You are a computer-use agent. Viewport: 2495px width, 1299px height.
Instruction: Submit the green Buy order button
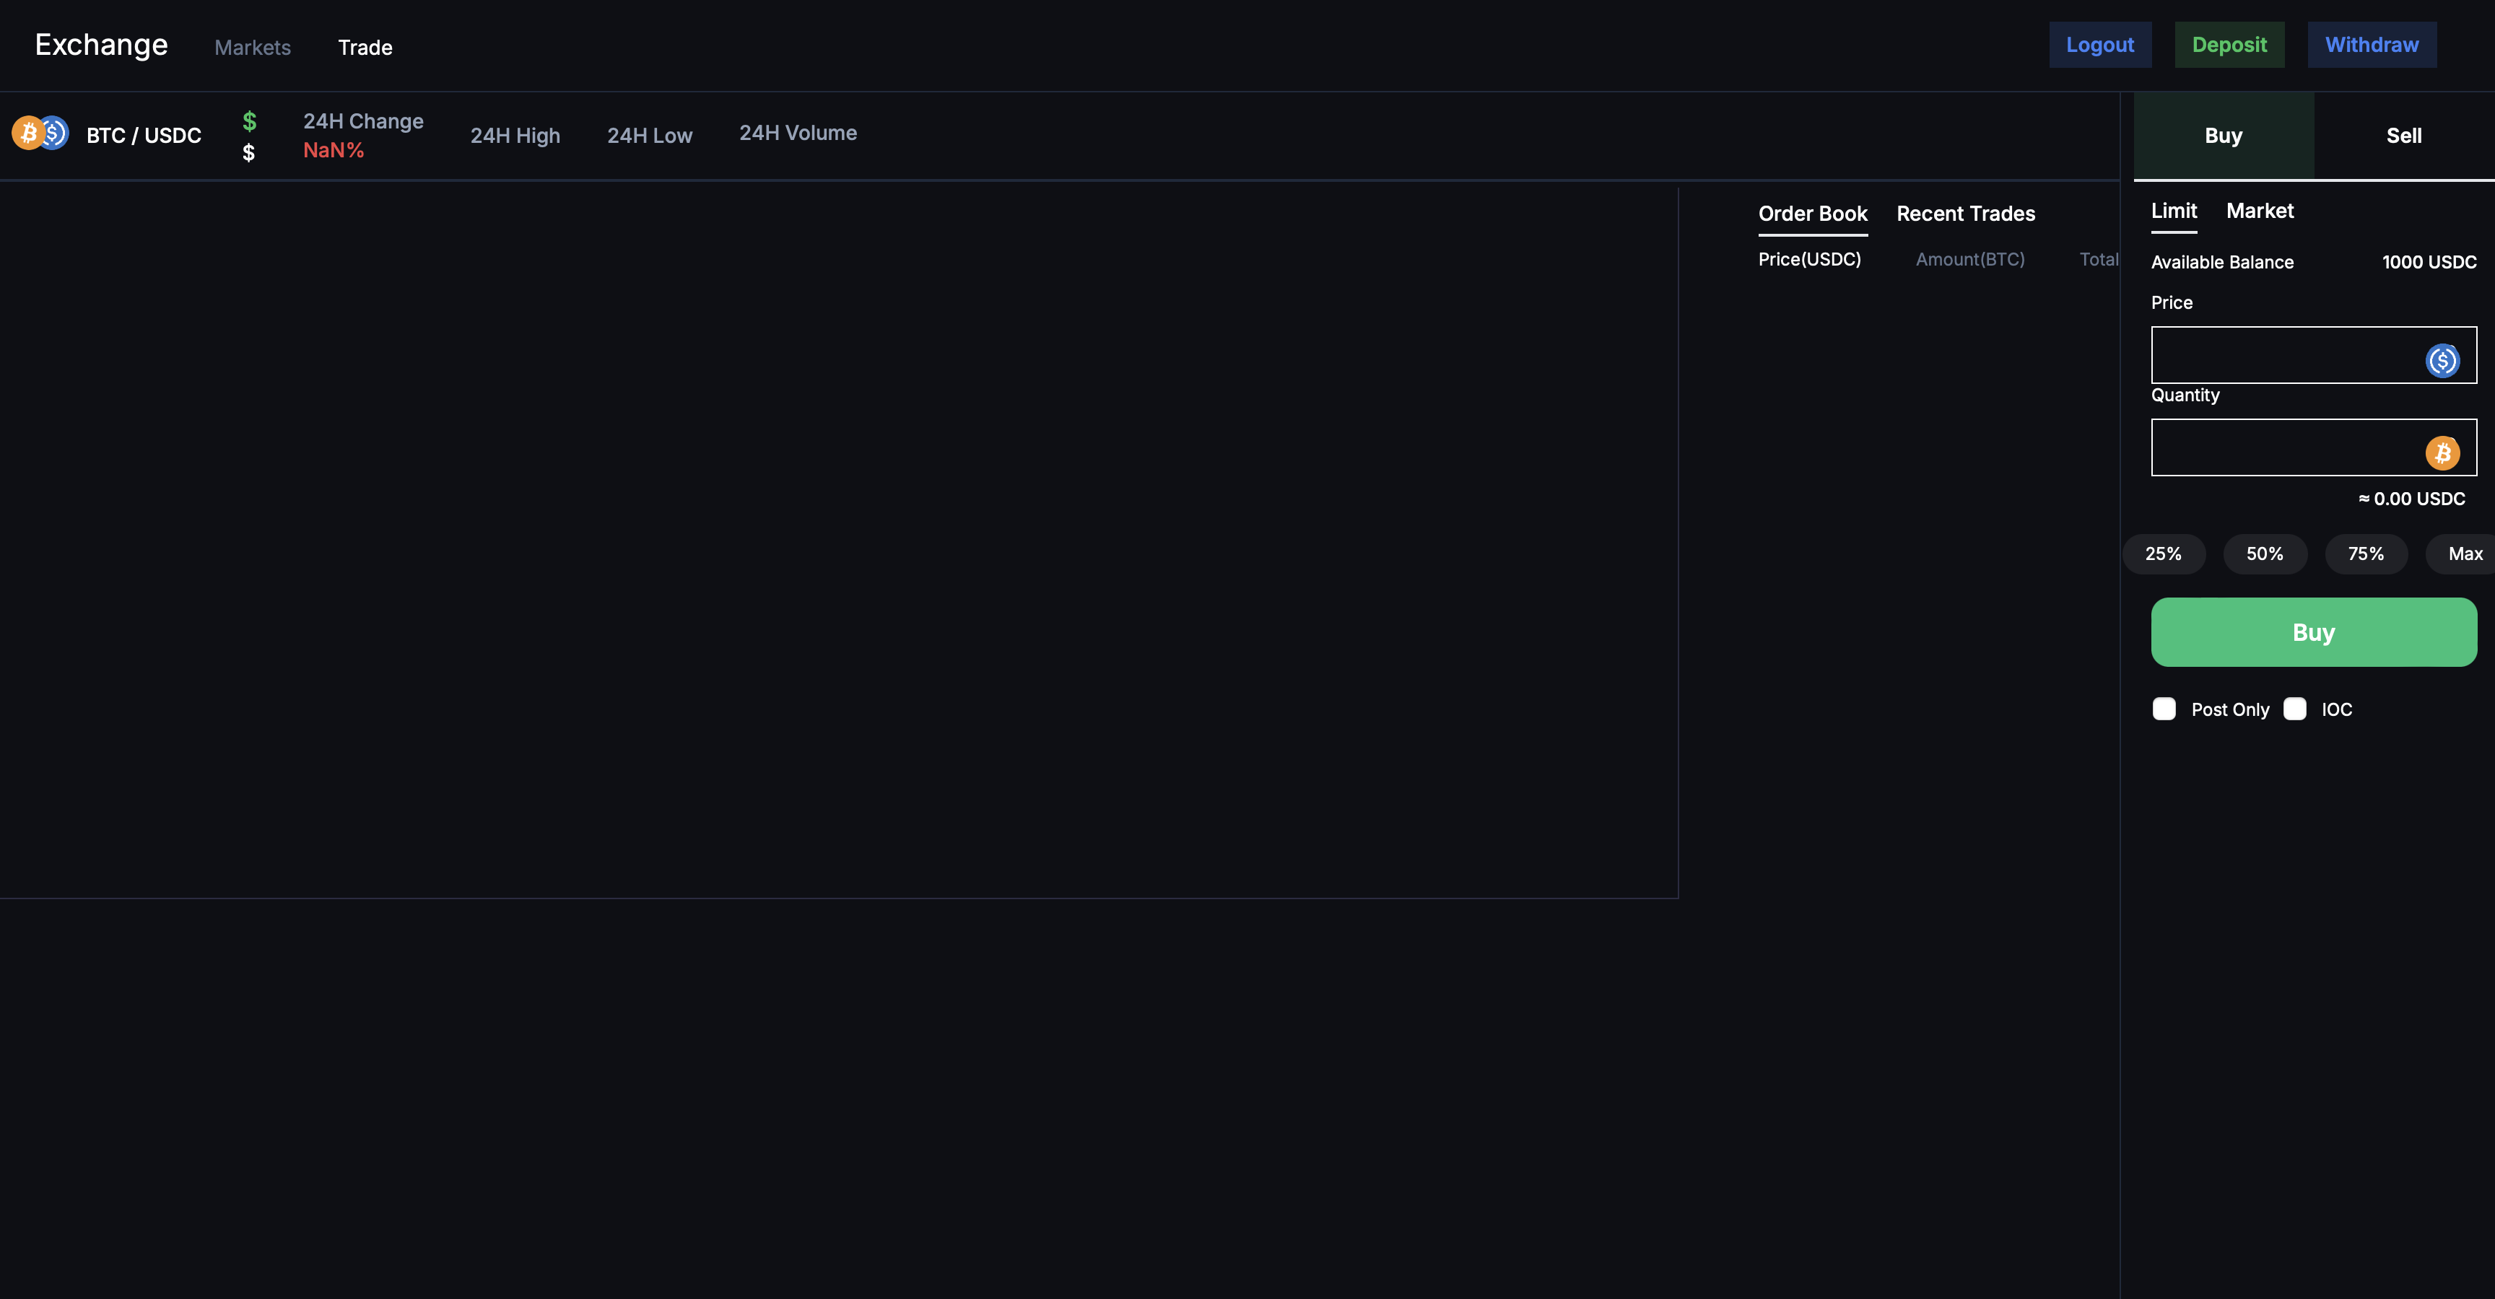point(2313,632)
